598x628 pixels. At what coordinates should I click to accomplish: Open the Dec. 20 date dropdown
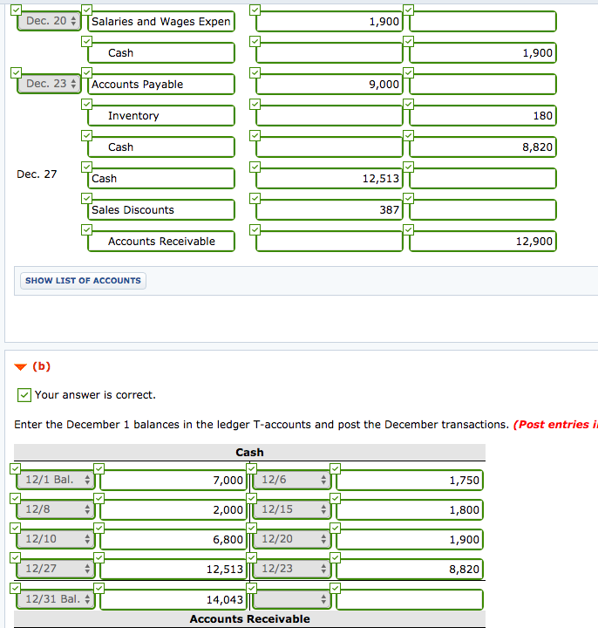(49, 21)
